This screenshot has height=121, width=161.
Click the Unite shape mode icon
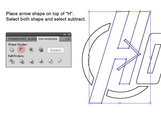tap(12, 49)
